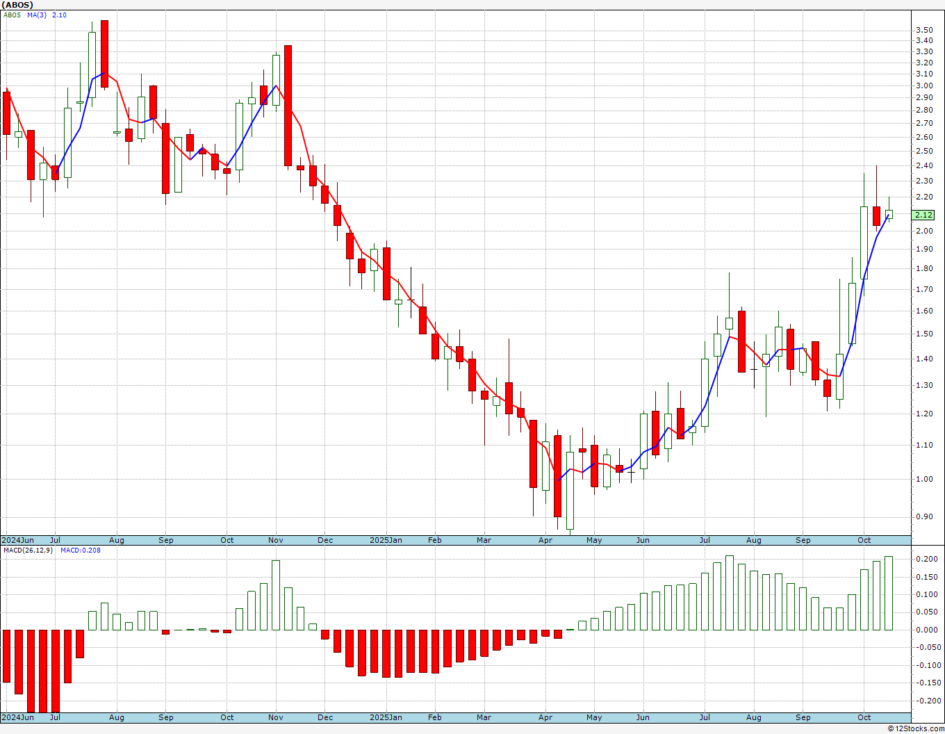The width and height of the screenshot is (945, 734).
Task: Select the MA(3) legend label
Action: click(37, 15)
